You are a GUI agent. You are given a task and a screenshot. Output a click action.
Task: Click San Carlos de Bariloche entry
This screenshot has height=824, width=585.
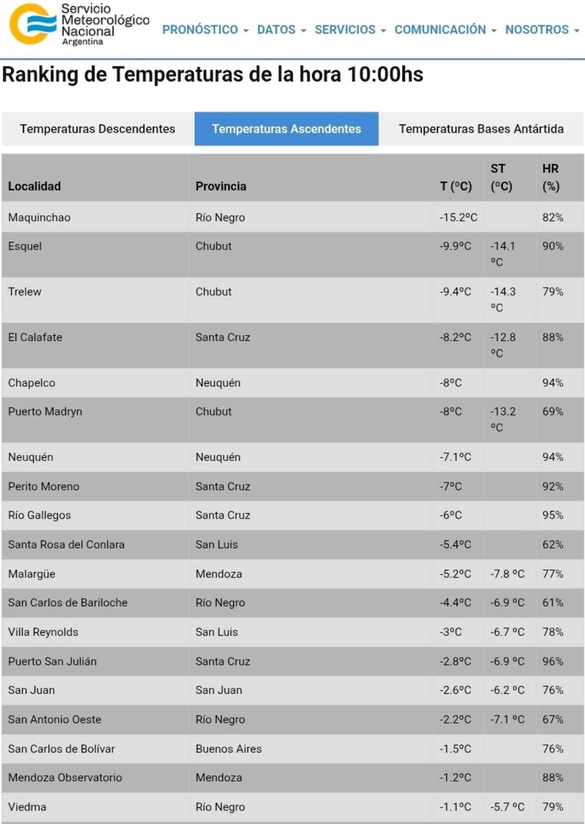tap(68, 603)
